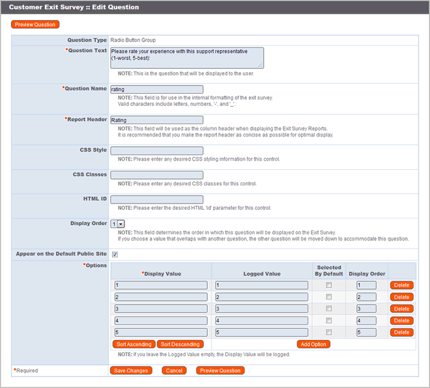The height and width of the screenshot is (388, 430).
Task: Click the top Preview Question button
Action: (35, 25)
